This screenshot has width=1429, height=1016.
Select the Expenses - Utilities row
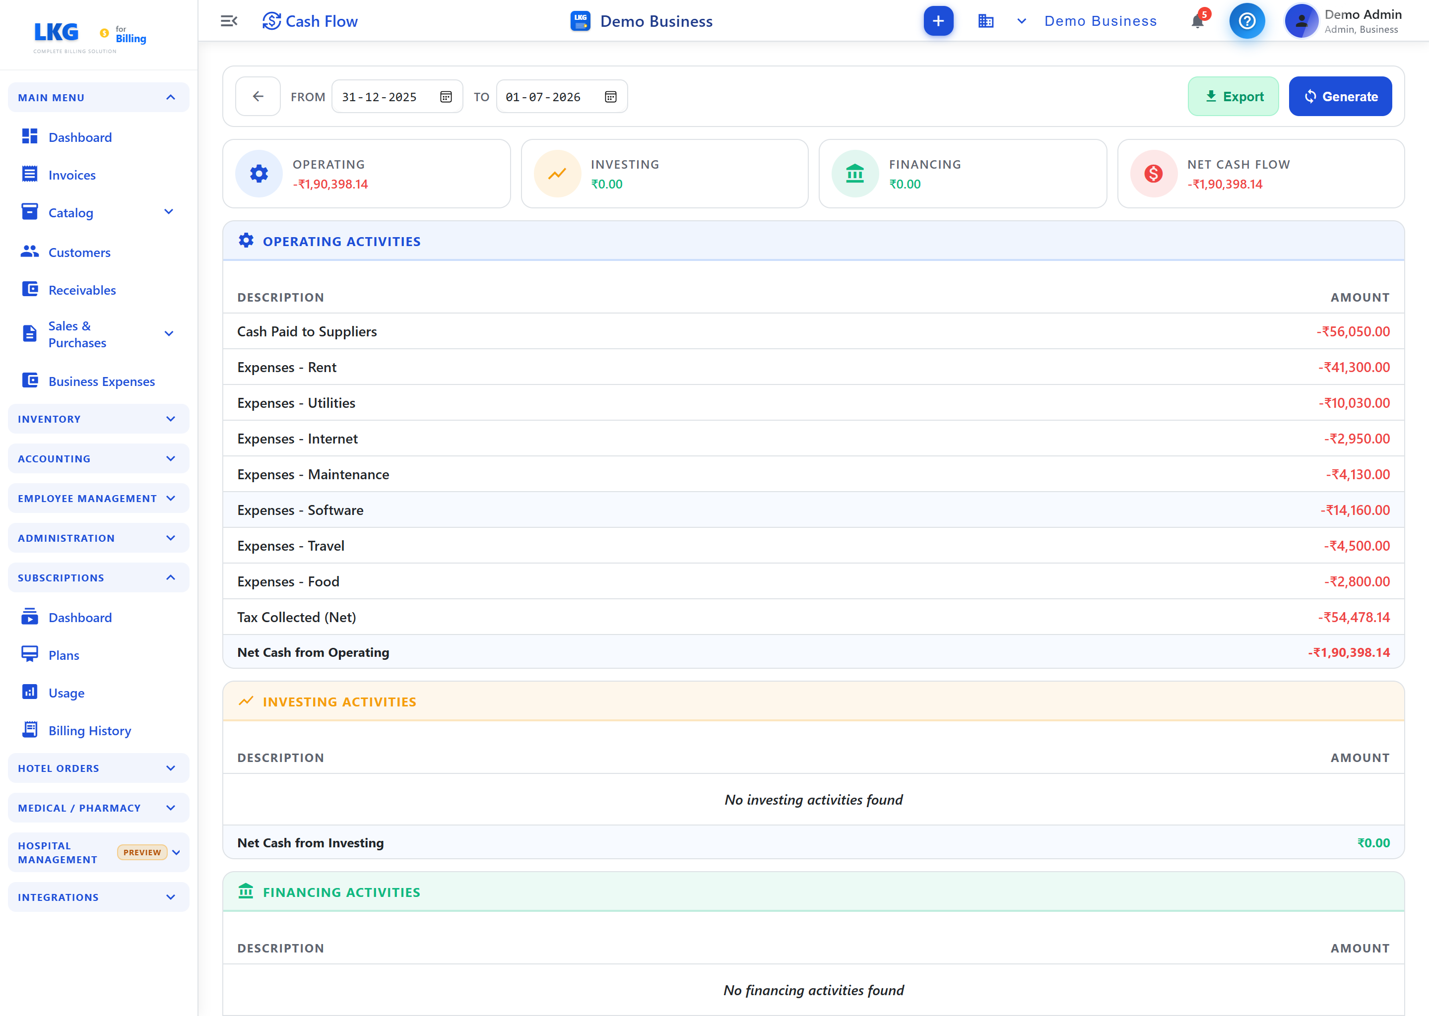click(x=813, y=403)
